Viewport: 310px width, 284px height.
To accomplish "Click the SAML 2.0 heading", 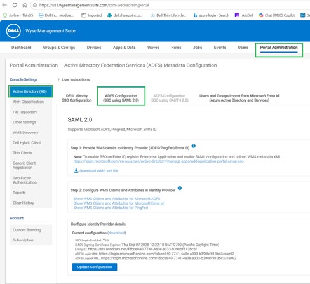I will tap(80, 119).
